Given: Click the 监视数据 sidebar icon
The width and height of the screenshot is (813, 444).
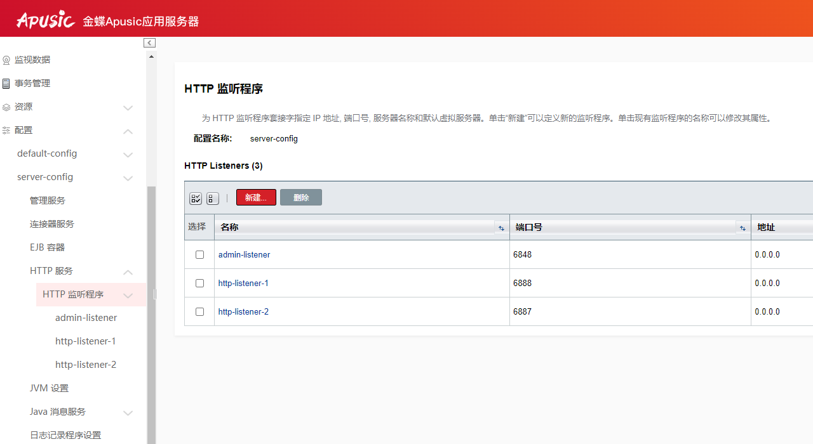Looking at the screenshot, I should [6, 60].
